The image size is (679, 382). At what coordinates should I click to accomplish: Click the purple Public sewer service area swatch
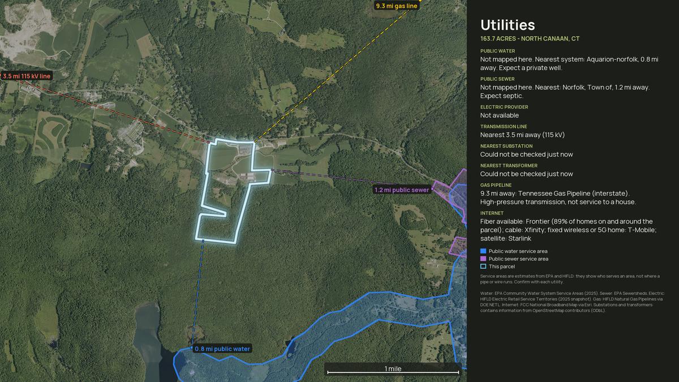(483, 259)
